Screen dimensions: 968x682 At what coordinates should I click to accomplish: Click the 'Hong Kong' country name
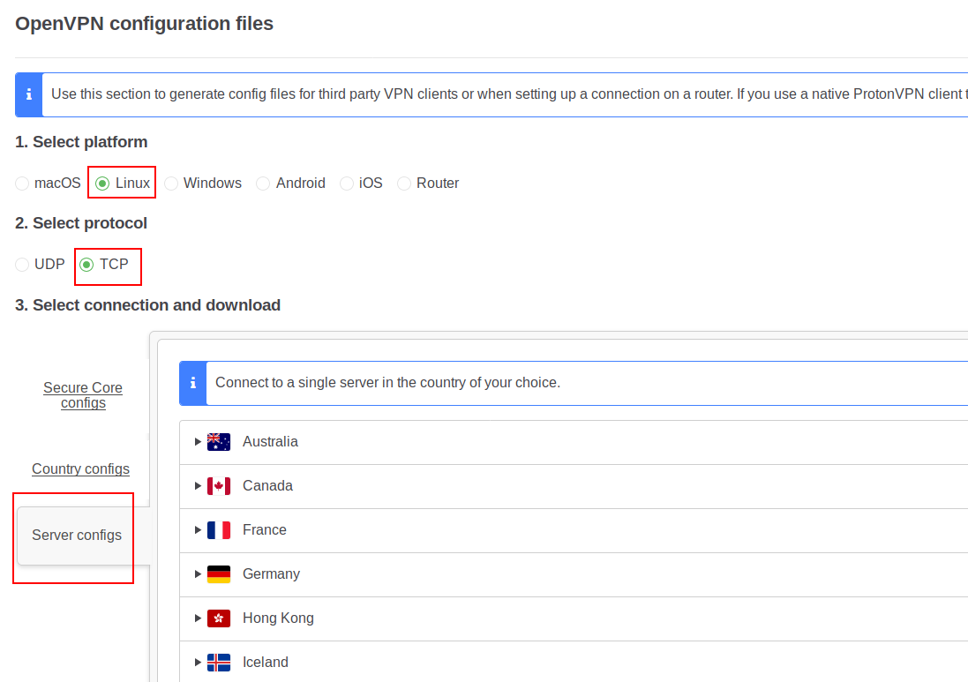point(279,618)
